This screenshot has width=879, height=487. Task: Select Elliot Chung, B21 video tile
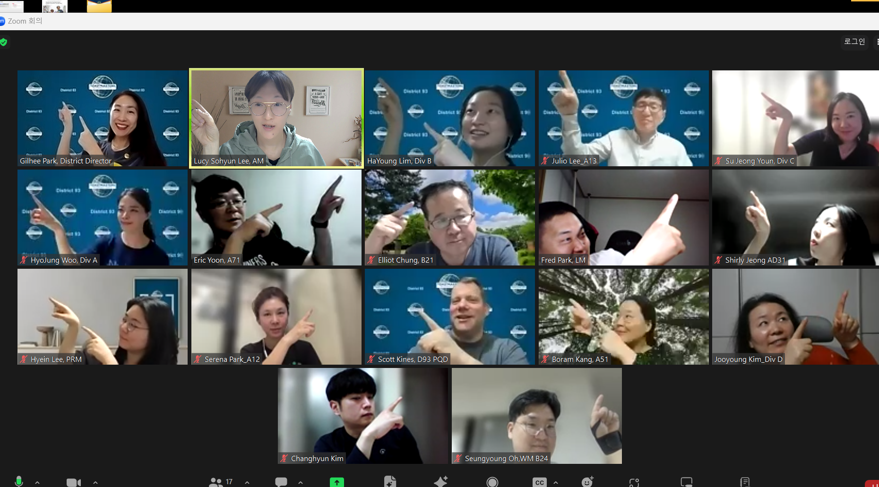[450, 217]
